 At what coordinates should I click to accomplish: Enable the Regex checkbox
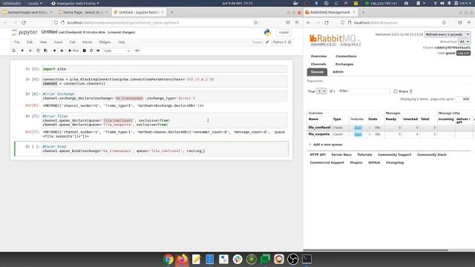[x=396, y=91]
